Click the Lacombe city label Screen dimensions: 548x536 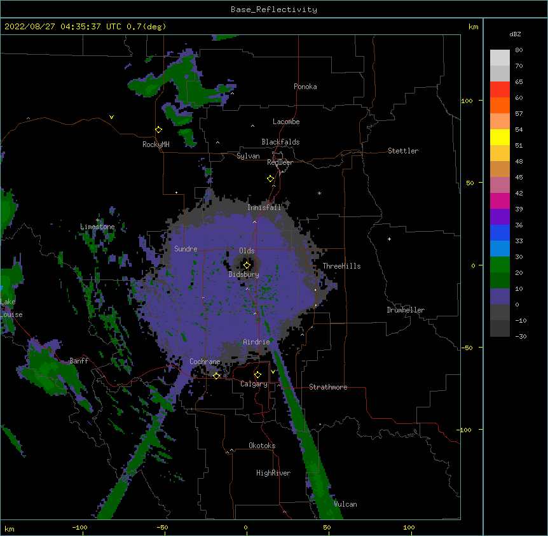pyautogui.click(x=286, y=122)
